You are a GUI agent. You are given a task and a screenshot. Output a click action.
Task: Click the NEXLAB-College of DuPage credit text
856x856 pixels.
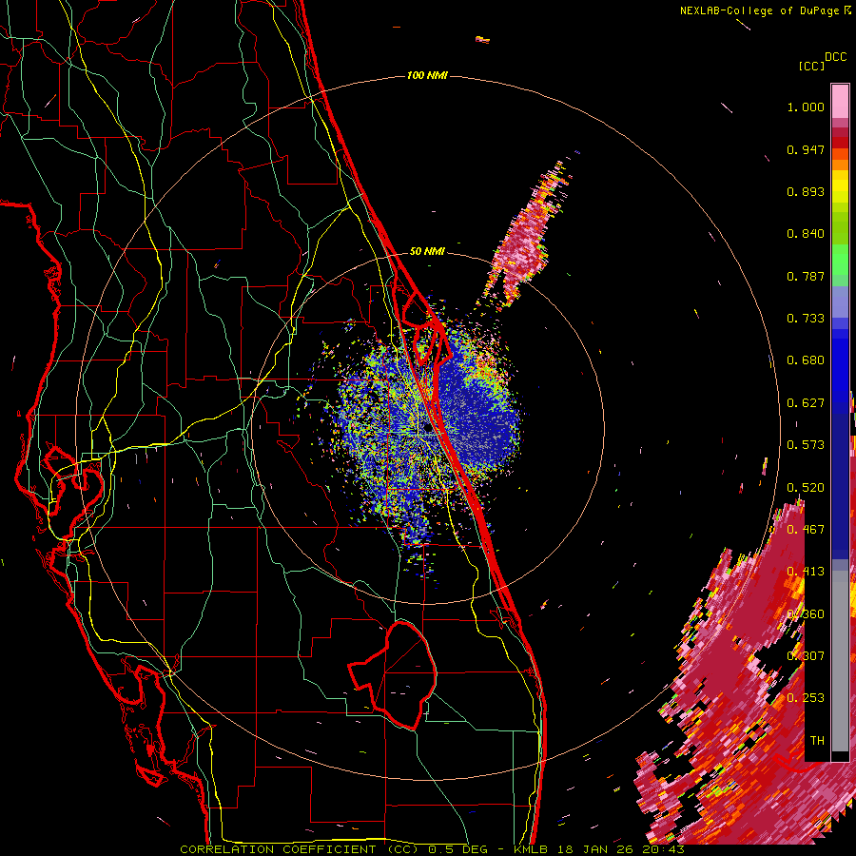coord(765,10)
